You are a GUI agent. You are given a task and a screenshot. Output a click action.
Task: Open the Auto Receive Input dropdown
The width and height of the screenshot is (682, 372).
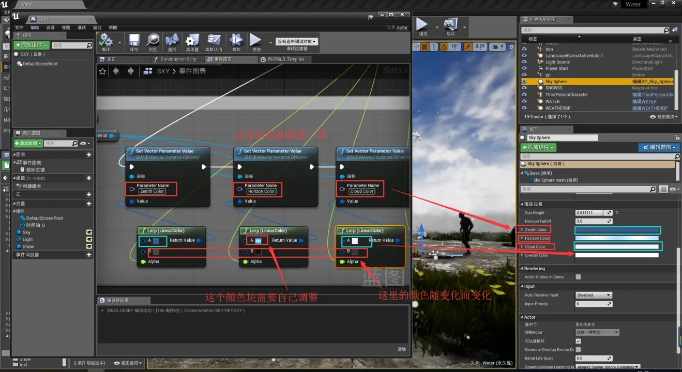(594, 295)
